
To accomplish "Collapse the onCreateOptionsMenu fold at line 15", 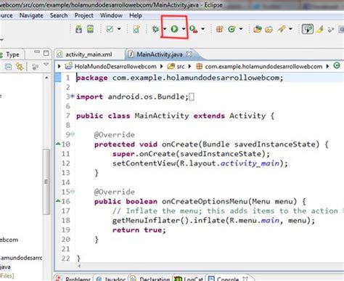I will click(x=73, y=191).
